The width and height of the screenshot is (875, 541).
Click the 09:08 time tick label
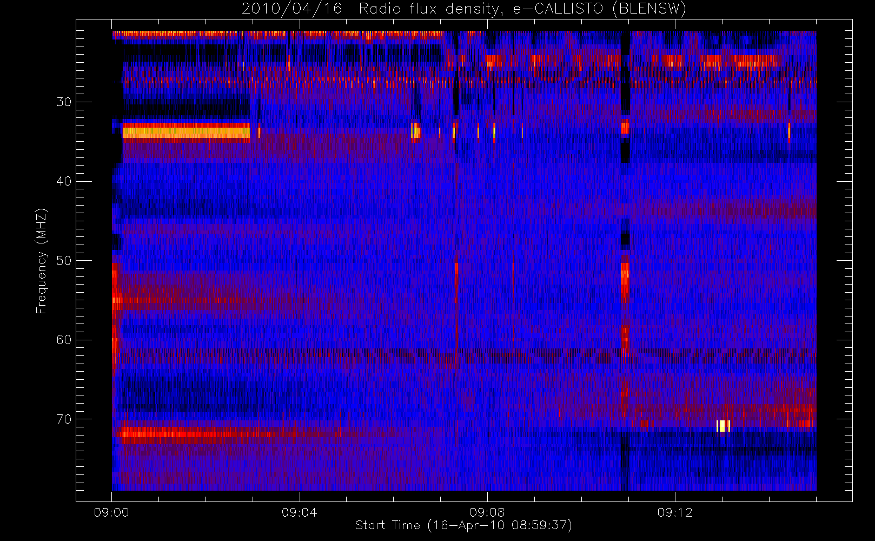coord(487,512)
